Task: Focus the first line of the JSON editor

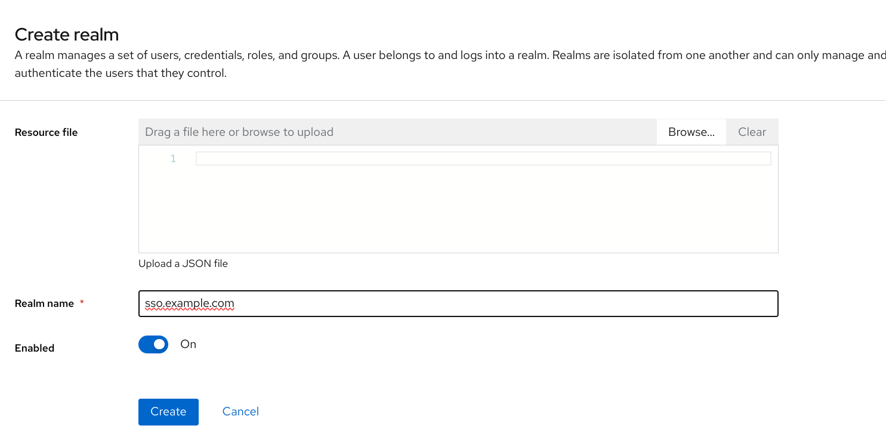Action: pyautogui.click(x=483, y=159)
